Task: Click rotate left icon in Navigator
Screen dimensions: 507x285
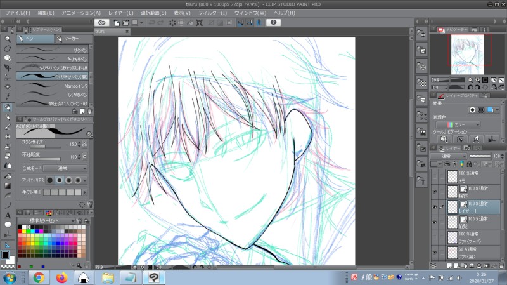Action: (470, 88)
